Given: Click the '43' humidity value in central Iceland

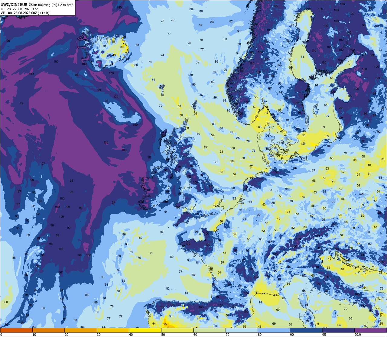Looking at the screenshot, I should pyautogui.click(x=114, y=55).
